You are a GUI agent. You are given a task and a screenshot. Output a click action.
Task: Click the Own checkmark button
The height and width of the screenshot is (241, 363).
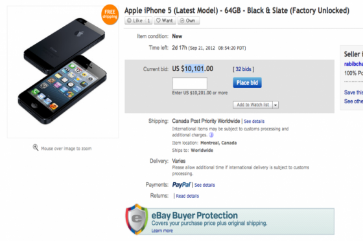click(188, 21)
